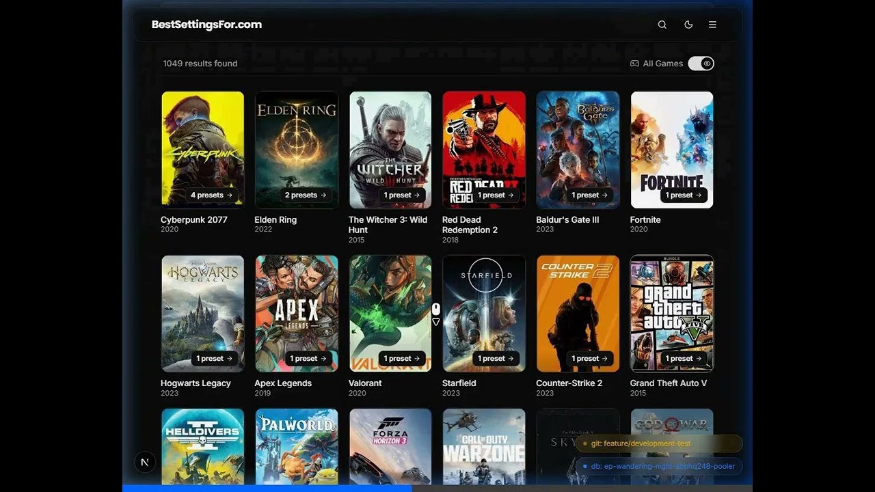Select the Forza Horizon 3 cover art

point(390,447)
